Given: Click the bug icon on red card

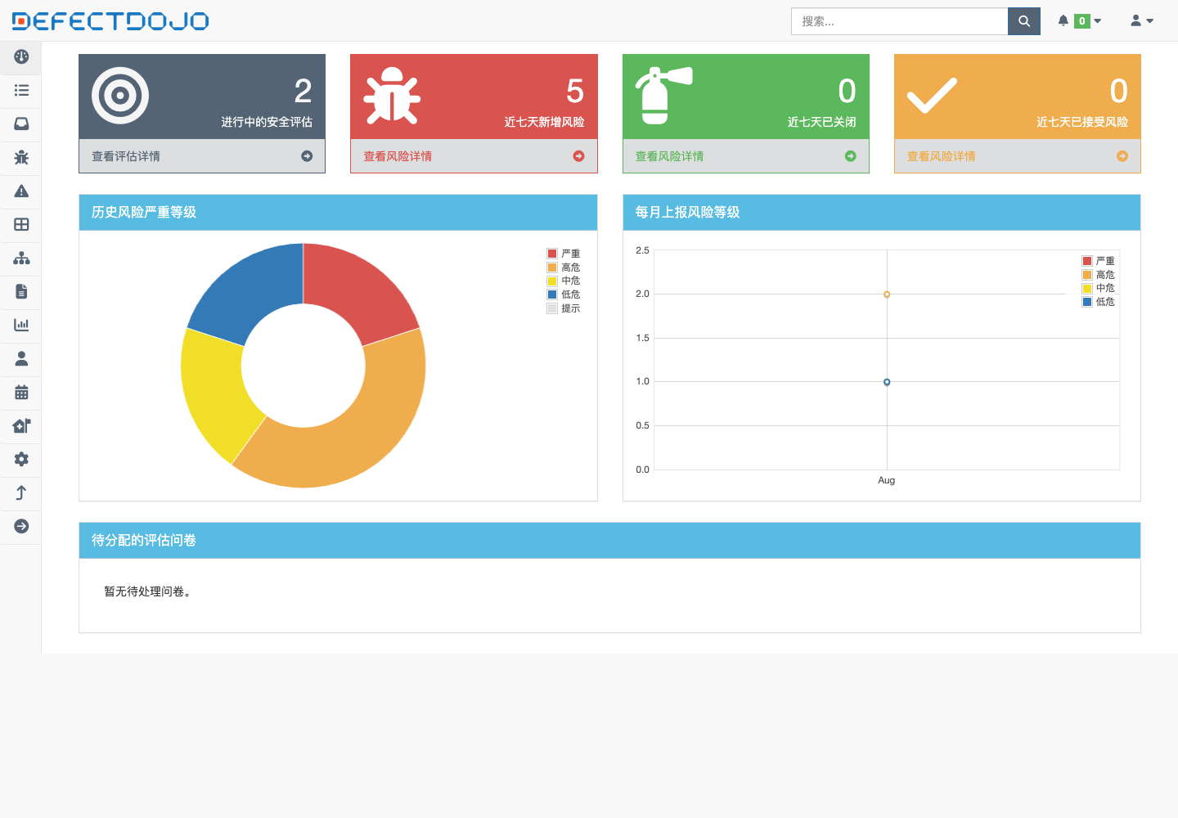Looking at the screenshot, I should point(392,96).
